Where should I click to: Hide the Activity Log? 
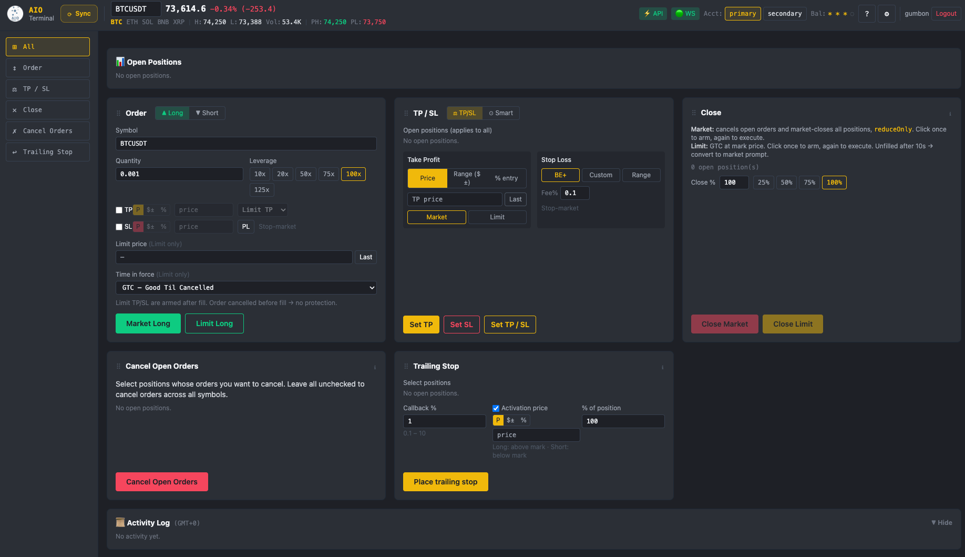tap(941, 522)
